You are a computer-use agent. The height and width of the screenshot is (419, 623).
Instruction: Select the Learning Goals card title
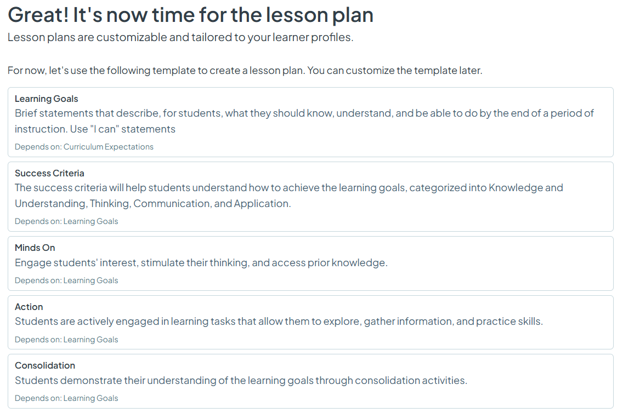point(47,99)
